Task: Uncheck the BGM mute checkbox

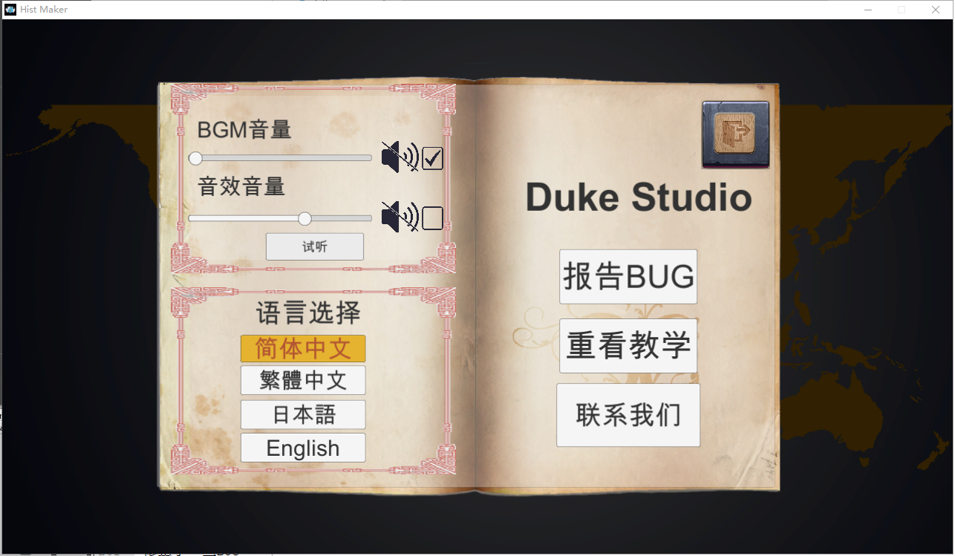Action: 432,158
